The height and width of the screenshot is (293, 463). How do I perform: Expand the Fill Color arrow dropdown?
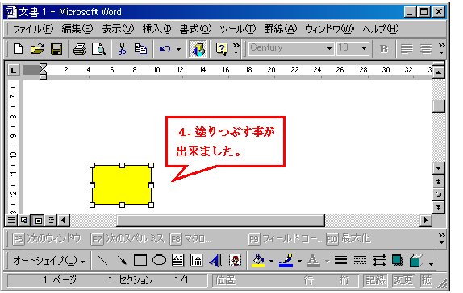point(271,261)
